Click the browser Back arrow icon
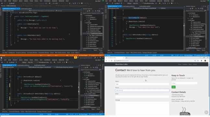This screenshot has height=117, width=210. 106,61
